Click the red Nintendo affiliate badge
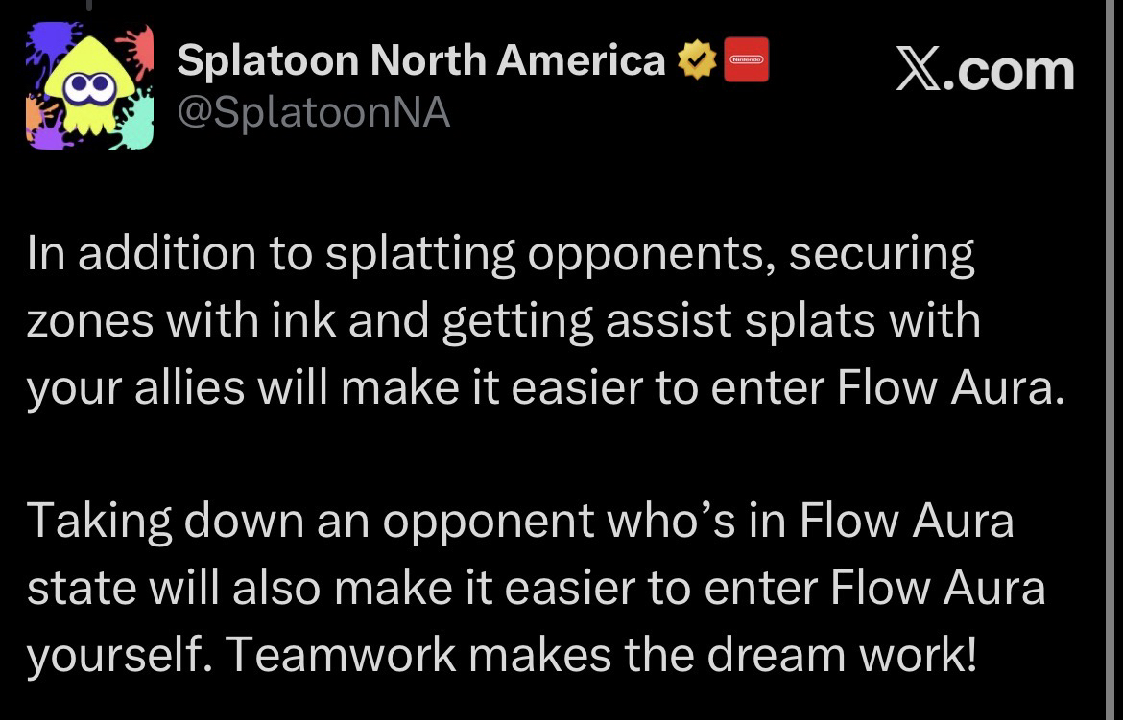This screenshot has height=720, width=1123. [x=746, y=60]
